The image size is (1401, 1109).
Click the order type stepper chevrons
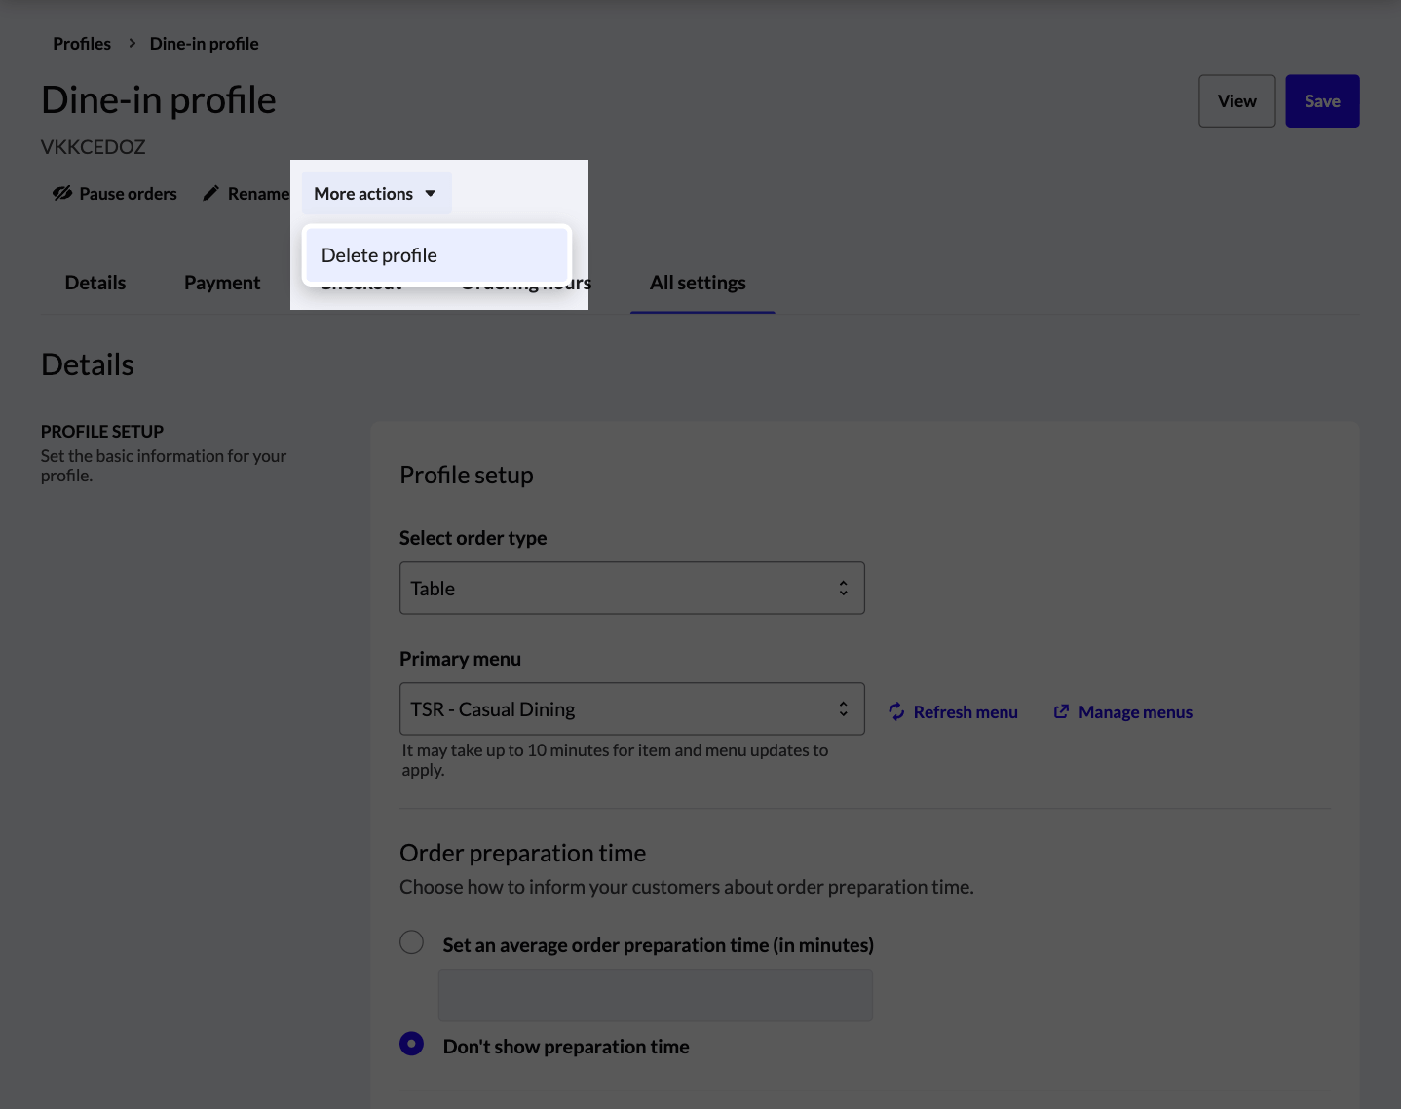pyautogui.click(x=843, y=588)
